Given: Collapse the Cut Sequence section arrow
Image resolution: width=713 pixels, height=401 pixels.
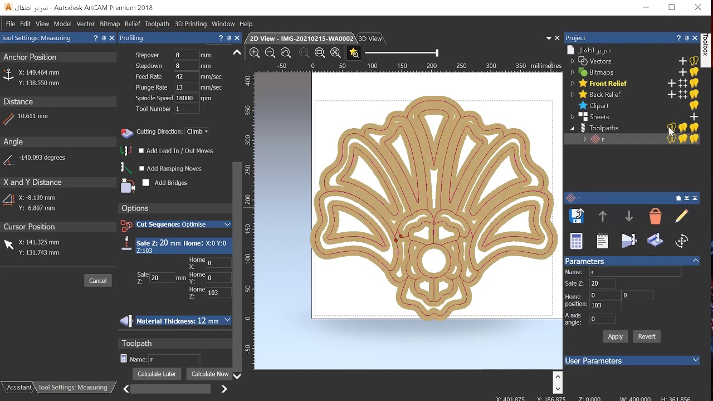Looking at the screenshot, I should pos(227,224).
